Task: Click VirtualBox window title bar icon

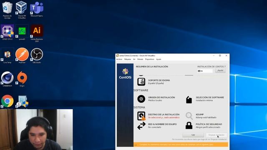Action: 118,55
